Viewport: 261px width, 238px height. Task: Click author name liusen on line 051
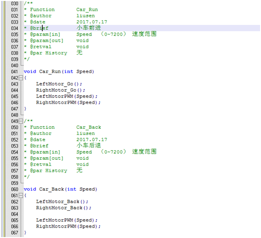click(86, 134)
